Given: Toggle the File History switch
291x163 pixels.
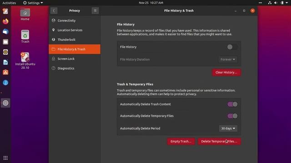Looking at the screenshot, I should 232,47.
